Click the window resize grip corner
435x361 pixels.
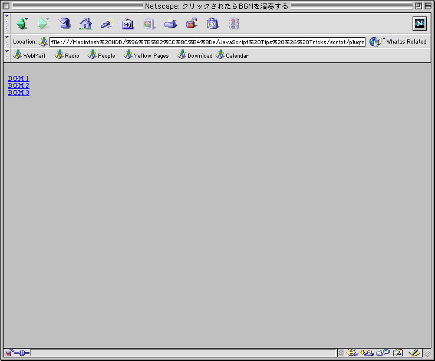click(427, 353)
